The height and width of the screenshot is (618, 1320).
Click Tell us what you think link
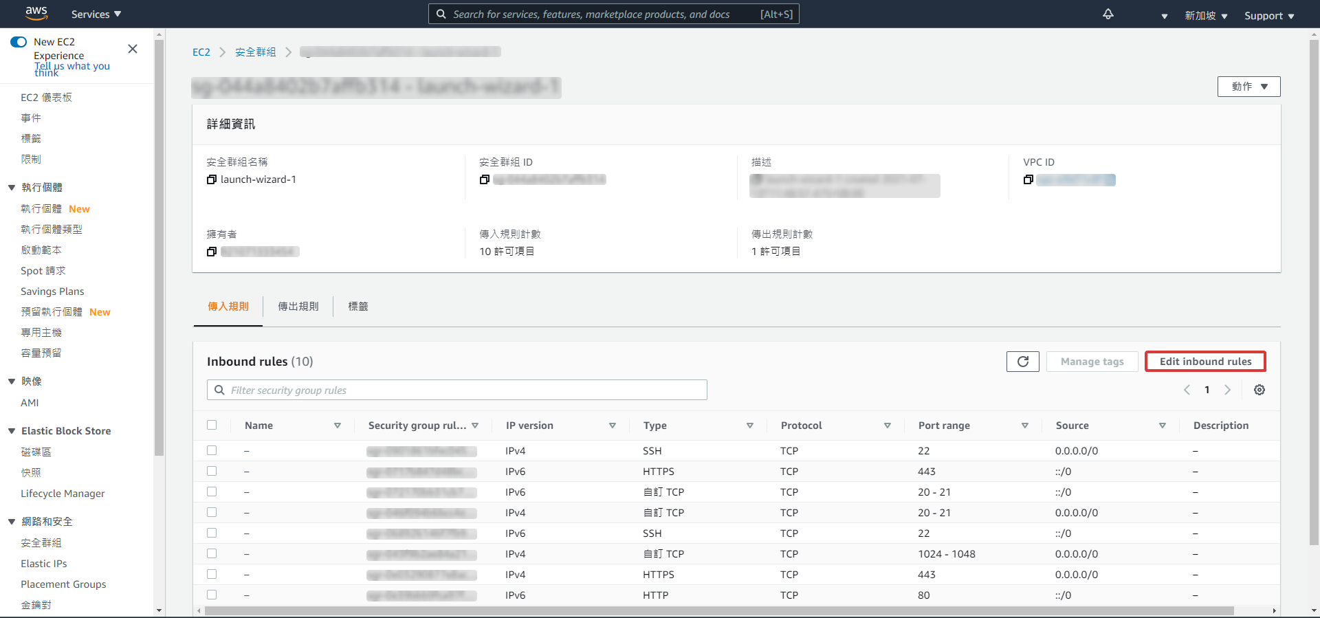coord(72,69)
